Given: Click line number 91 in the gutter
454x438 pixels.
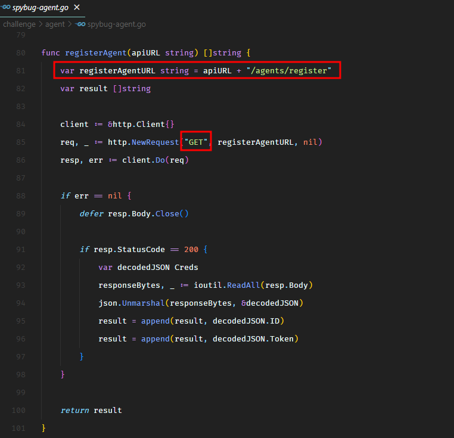Looking at the screenshot, I should (21, 249).
